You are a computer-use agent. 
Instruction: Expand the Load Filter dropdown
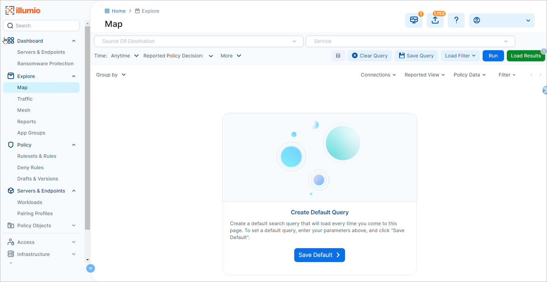pyautogui.click(x=460, y=56)
